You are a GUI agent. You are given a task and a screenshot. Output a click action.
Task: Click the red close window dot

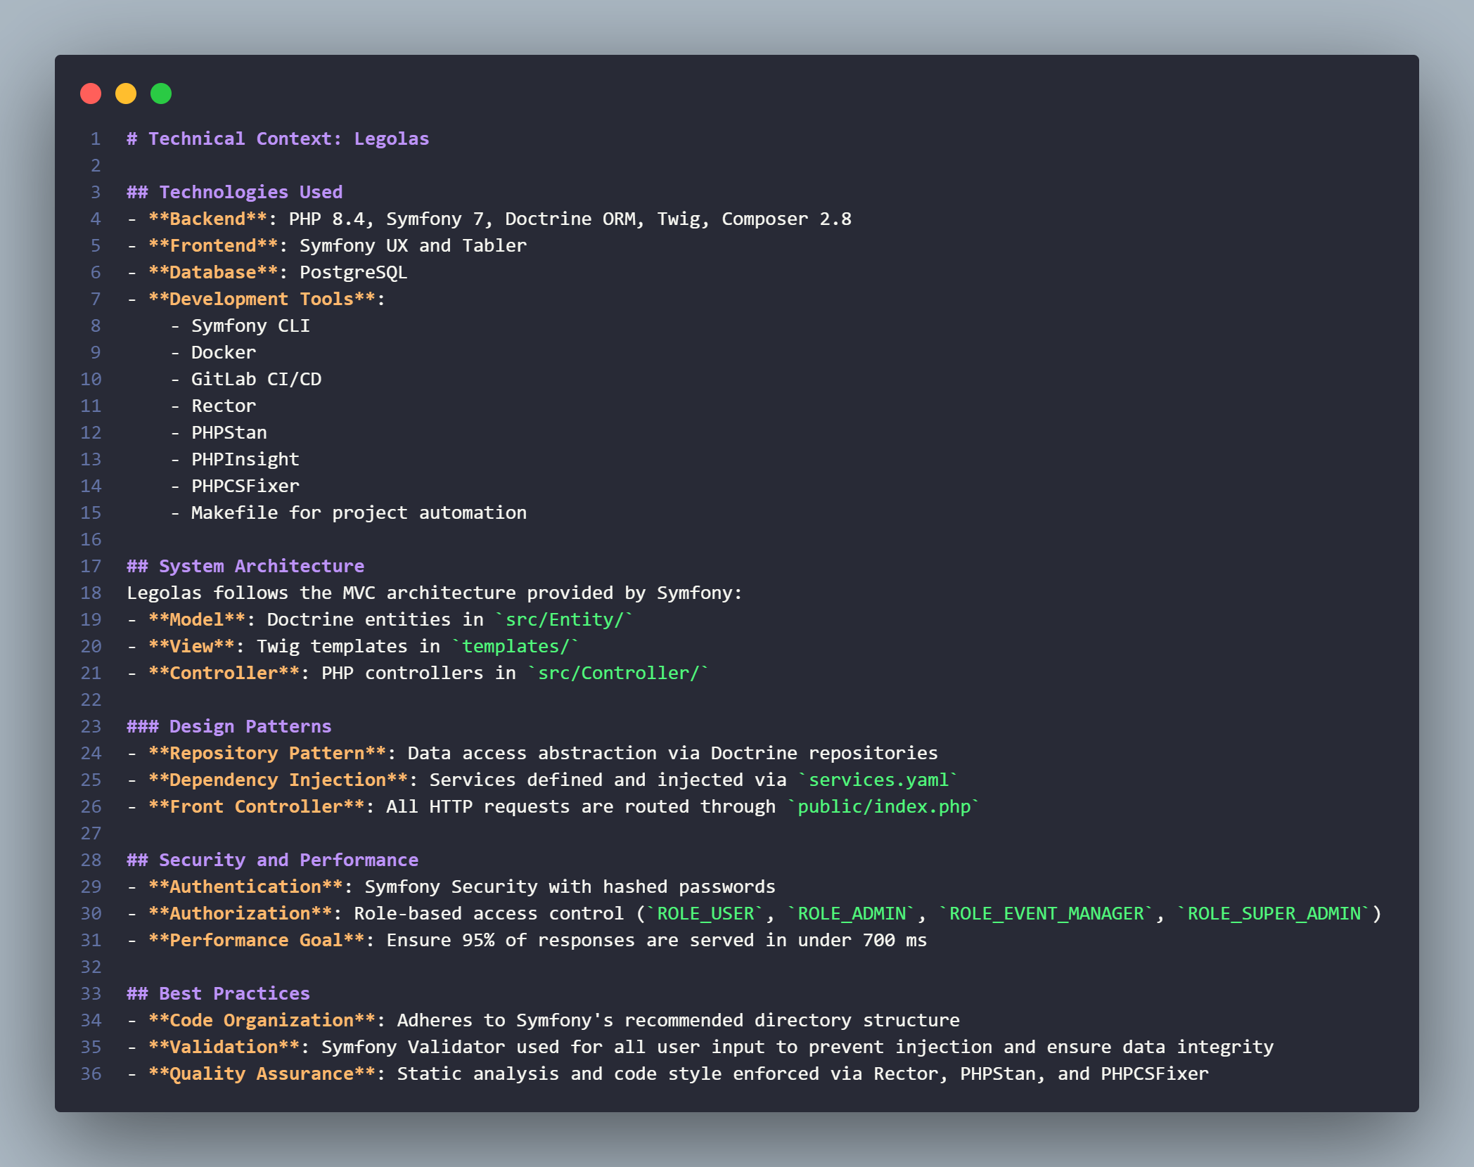coord(91,94)
